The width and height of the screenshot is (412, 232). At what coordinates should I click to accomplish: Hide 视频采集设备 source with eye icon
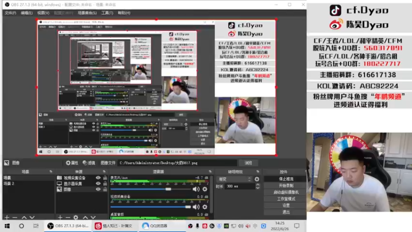[x=98, y=178]
